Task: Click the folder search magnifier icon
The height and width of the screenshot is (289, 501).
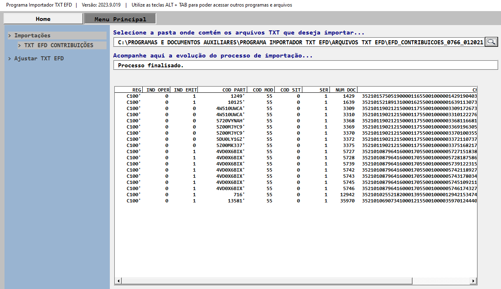Action: pyautogui.click(x=491, y=42)
